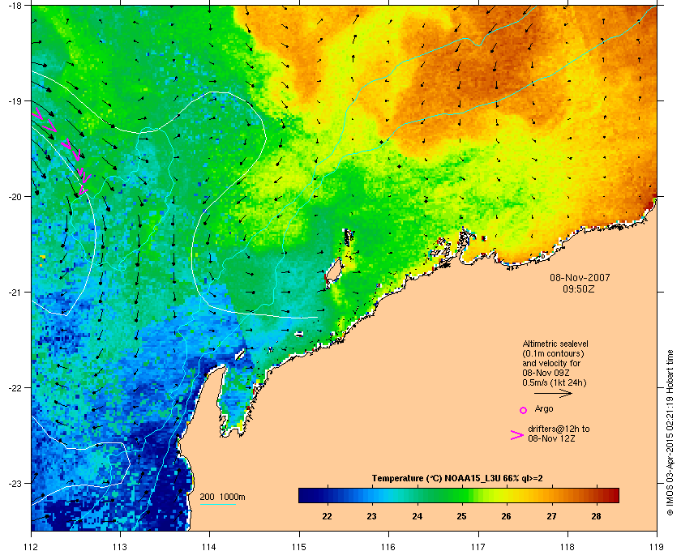Click the magenta Argo circle legend symbol
The image size is (681, 551).
click(524, 410)
